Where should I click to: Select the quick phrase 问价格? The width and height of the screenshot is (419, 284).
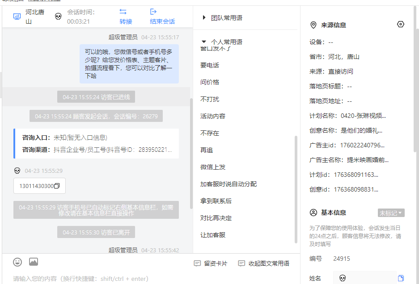210,82
